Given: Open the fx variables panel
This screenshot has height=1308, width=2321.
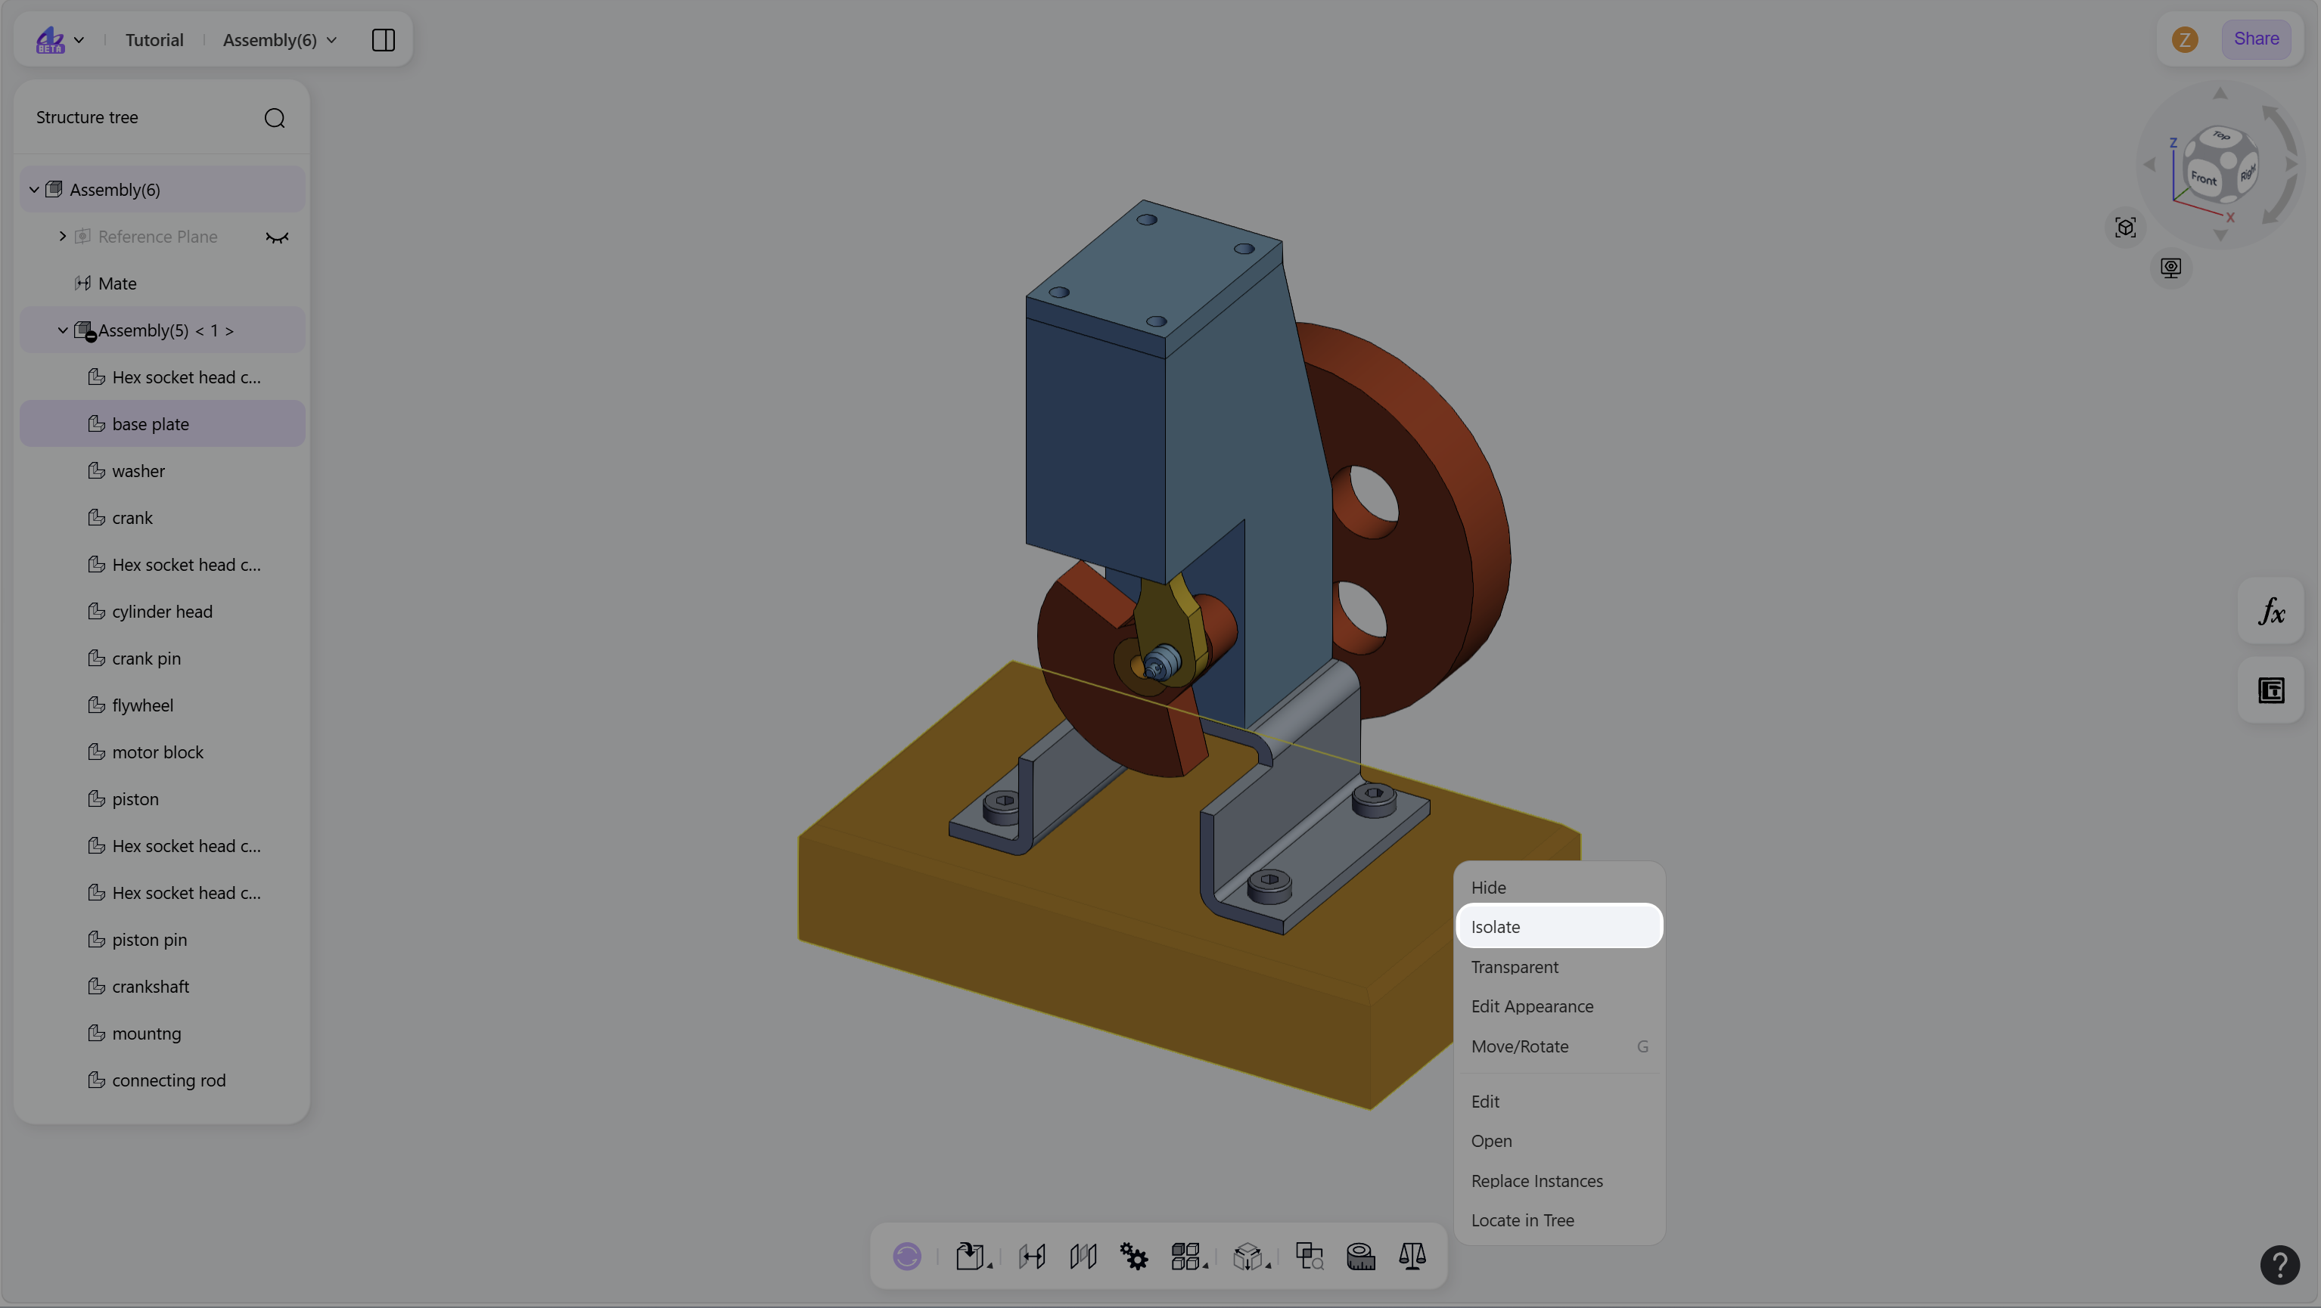Looking at the screenshot, I should [2270, 611].
